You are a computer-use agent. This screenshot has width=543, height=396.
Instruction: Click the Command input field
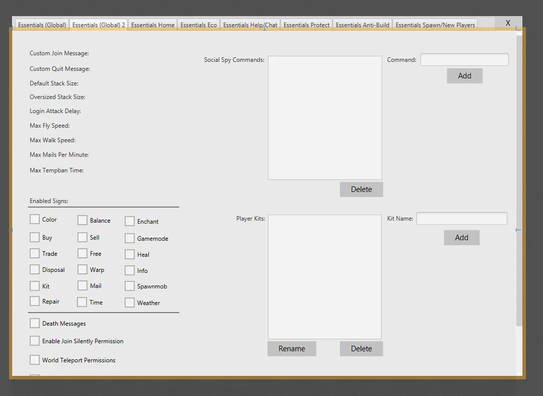point(465,59)
